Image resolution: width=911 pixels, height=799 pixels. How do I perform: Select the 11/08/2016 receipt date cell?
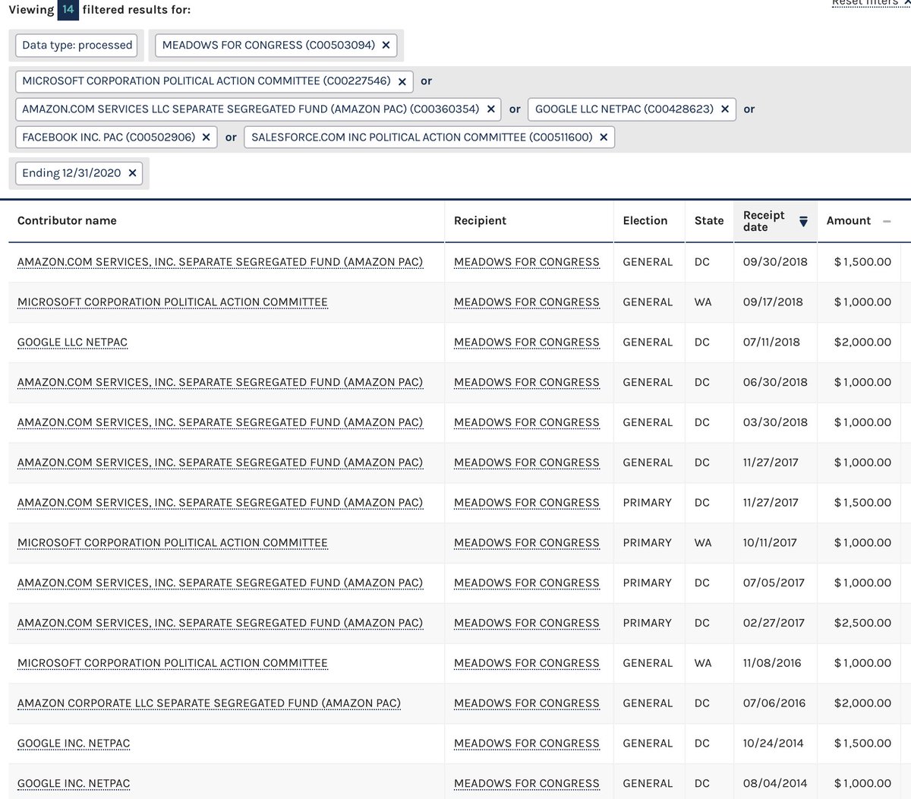(772, 663)
